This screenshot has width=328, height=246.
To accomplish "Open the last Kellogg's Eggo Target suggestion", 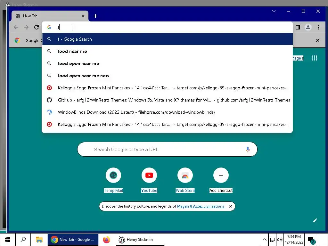I will pos(167,124).
